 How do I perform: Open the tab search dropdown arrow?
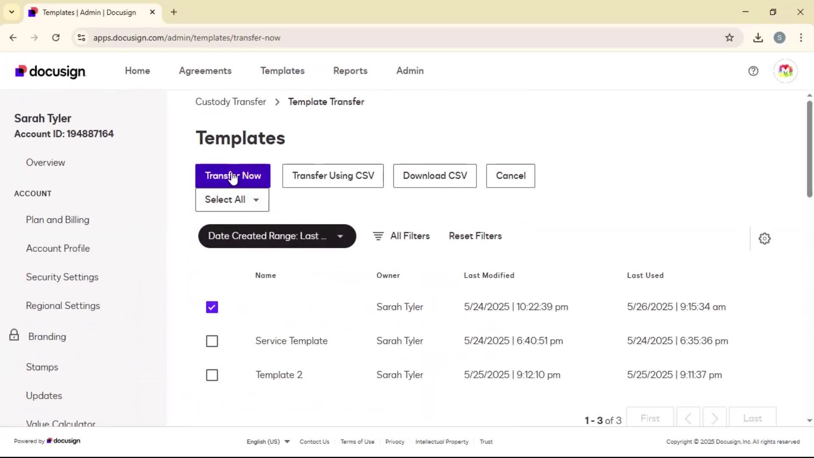tap(12, 12)
